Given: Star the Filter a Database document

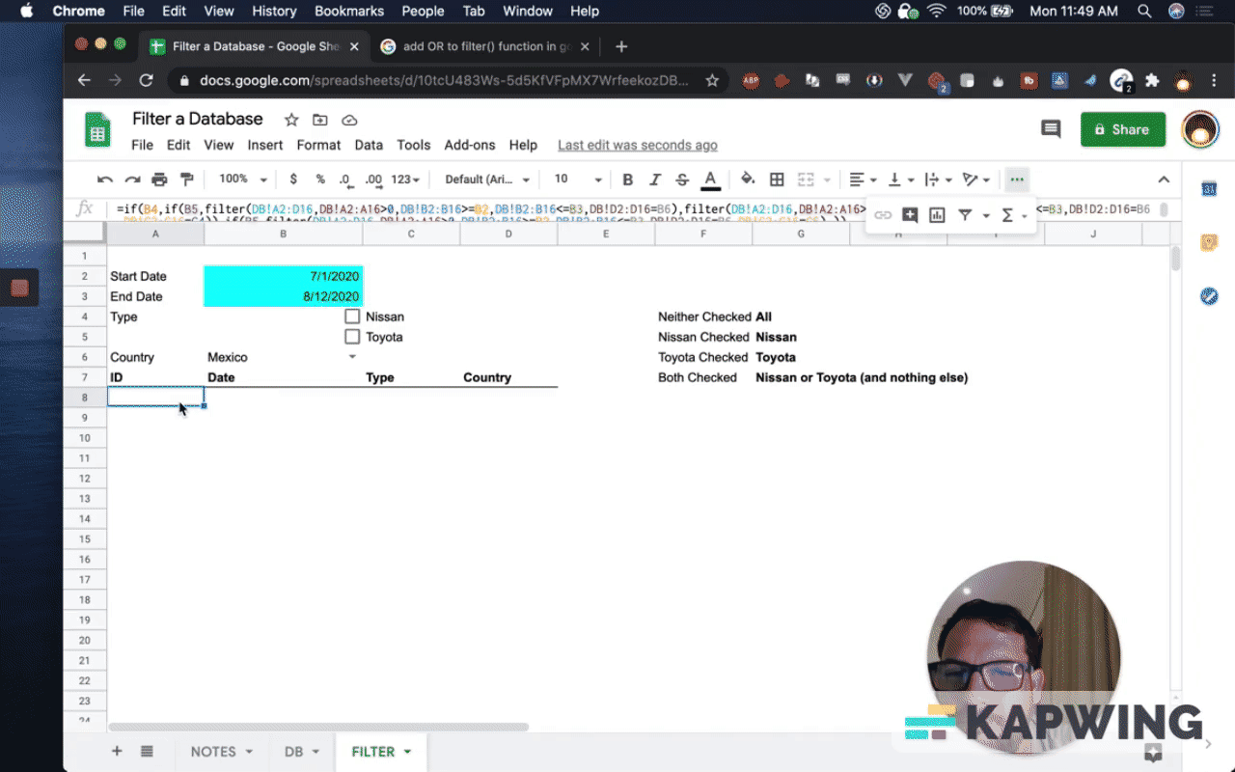Looking at the screenshot, I should click(x=291, y=120).
